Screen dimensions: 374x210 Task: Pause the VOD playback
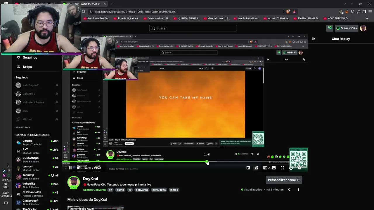click(70, 168)
